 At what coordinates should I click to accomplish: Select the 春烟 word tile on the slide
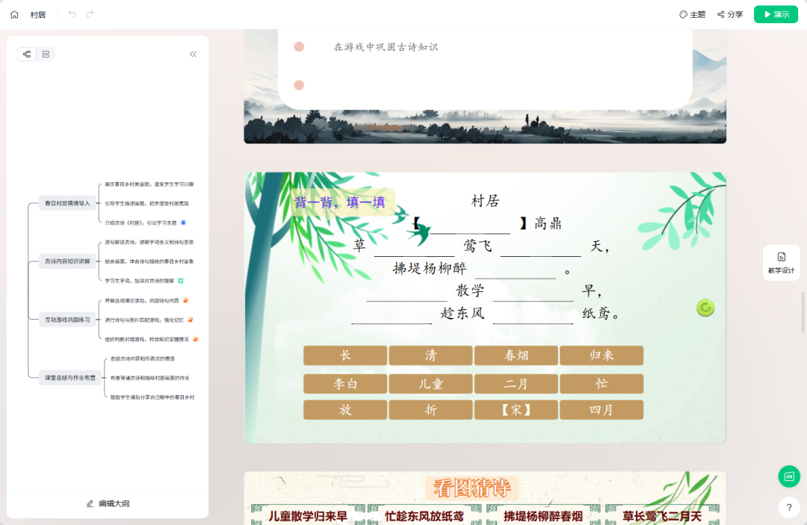click(x=516, y=355)
